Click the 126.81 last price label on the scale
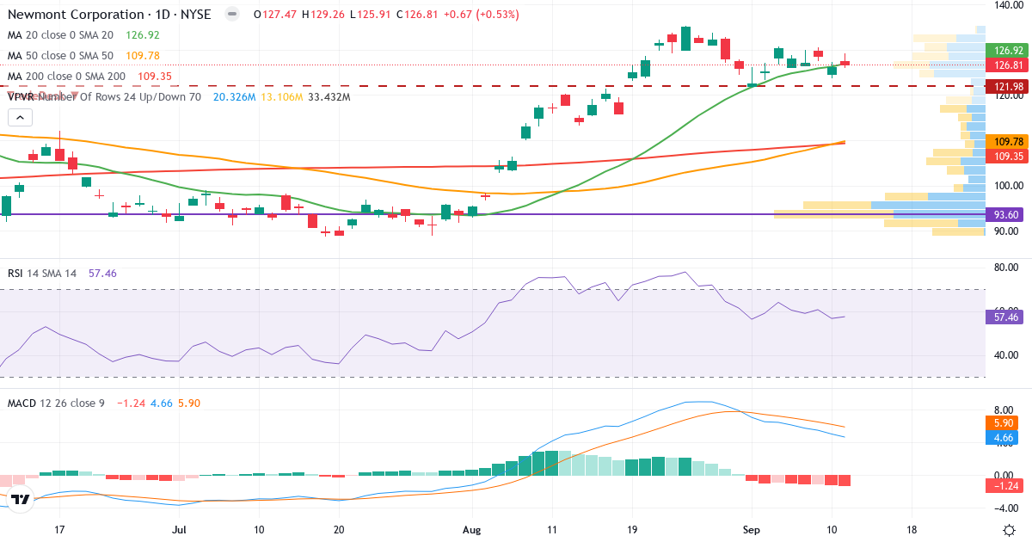 coord(1005,65)
